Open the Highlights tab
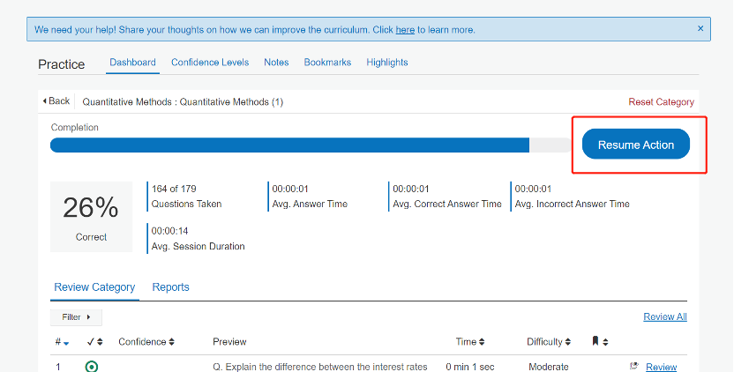The height and width of the screenshot is (372, 734). (386, 63)
